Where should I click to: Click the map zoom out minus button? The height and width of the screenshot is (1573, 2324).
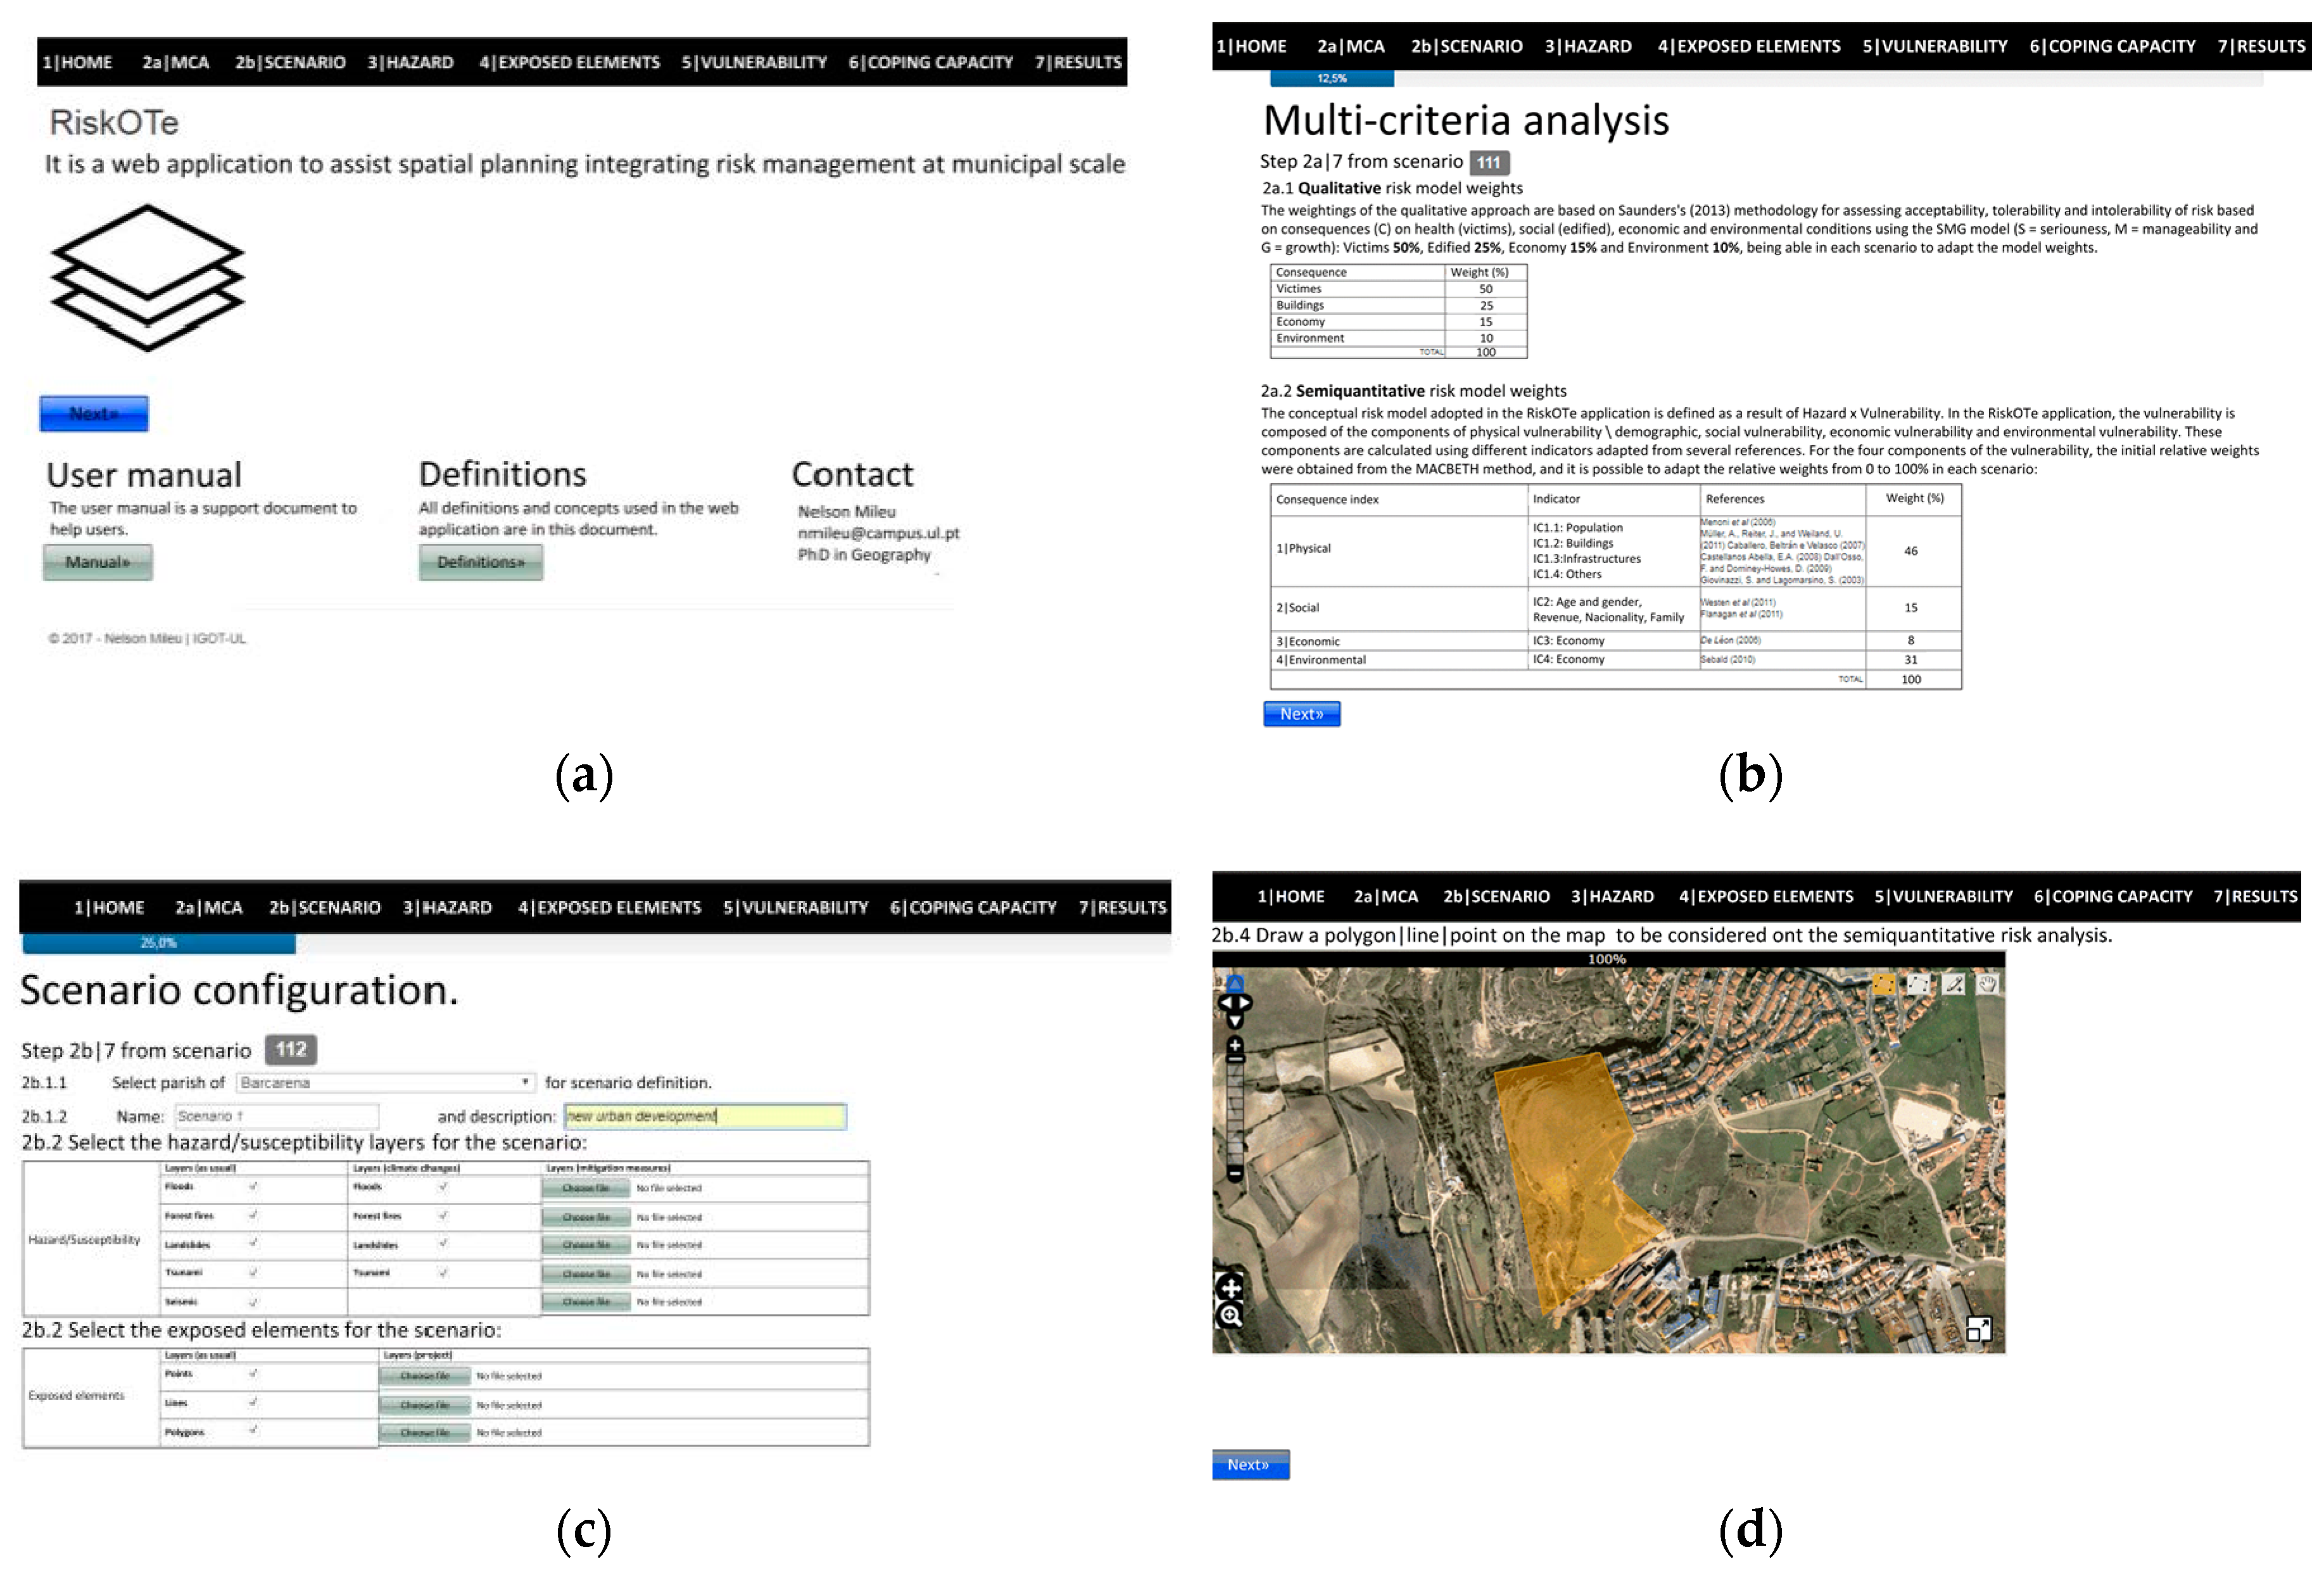(x=1235, y=1174)
